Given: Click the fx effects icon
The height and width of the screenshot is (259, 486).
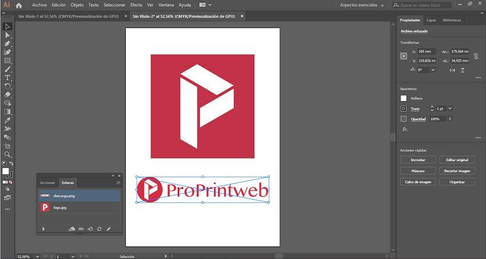Looking at the screenshot, I should (405, 129).
